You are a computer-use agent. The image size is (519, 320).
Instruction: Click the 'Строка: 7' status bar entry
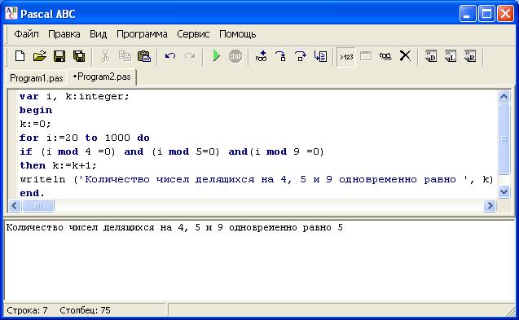click(x=27, y=310)
